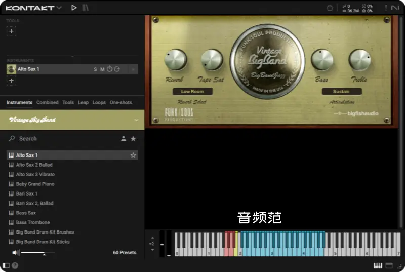Toggle the on-screen keyboard icon at bottom right
This screenshot has width=405, height=272.
pyautogui.click(x=378, y=265)
